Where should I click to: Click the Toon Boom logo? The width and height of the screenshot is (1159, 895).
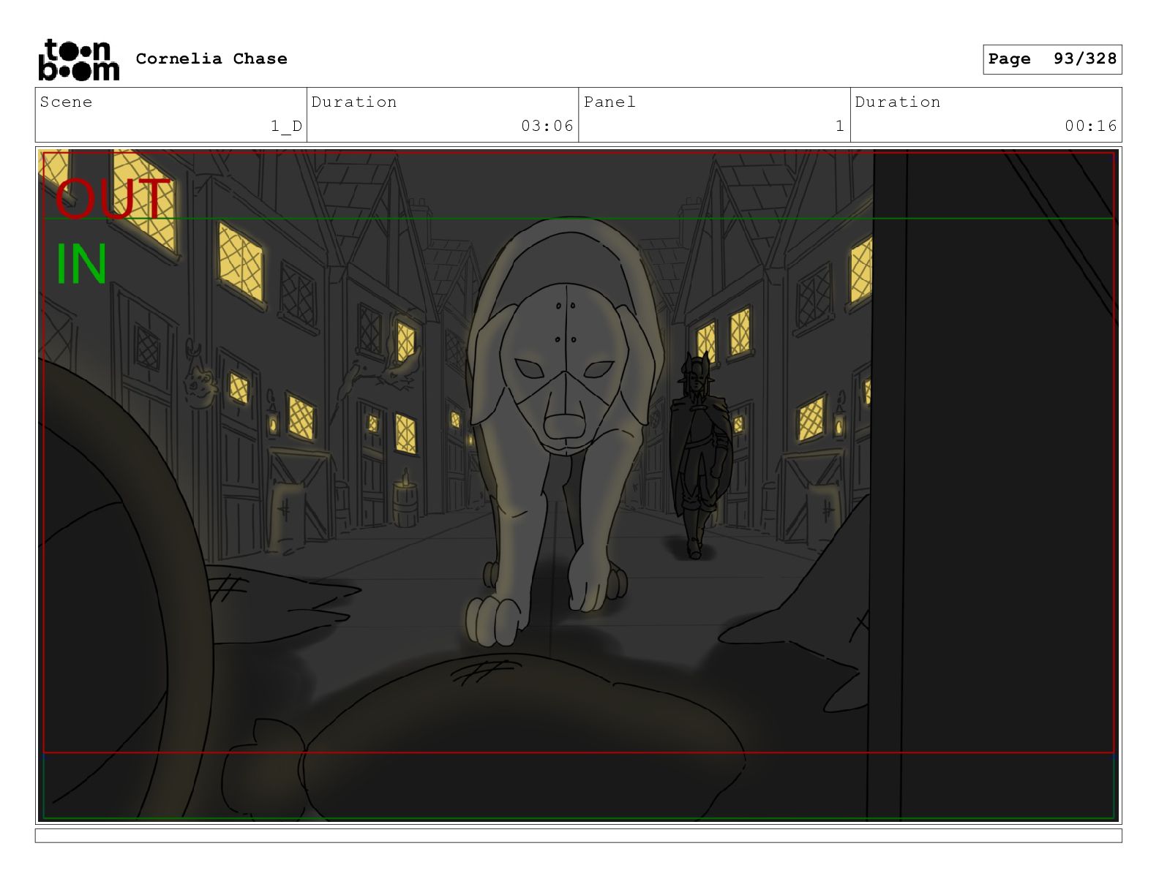point(78,60)
